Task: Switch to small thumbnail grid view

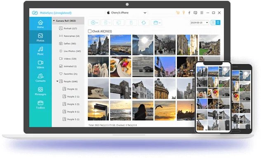Action: click(x=213, y=22)
